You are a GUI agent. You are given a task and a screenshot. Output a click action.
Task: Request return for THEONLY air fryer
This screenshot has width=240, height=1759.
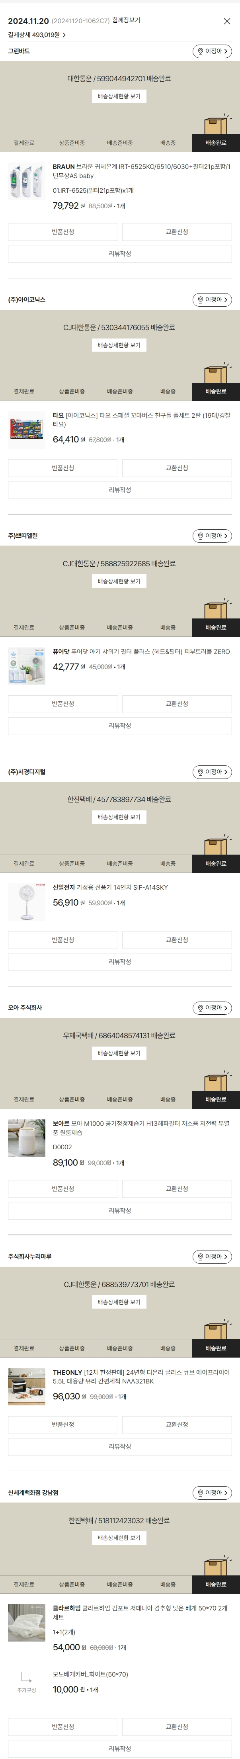(x=63, y=1424)
